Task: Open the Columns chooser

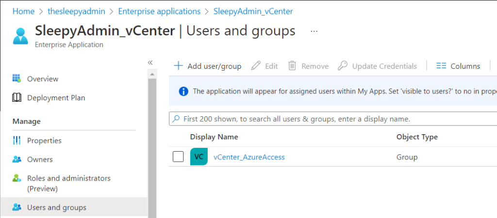Action: pos(458,66)
